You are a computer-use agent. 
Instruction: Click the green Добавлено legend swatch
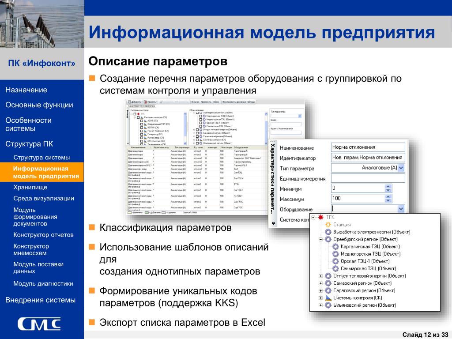pos(147,212)
